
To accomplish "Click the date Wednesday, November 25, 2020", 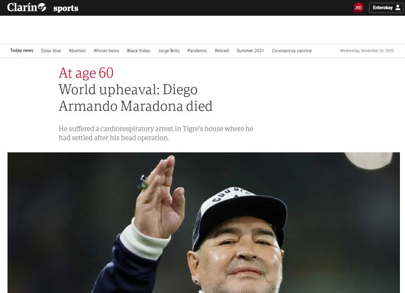I will (x=367, y=51).
